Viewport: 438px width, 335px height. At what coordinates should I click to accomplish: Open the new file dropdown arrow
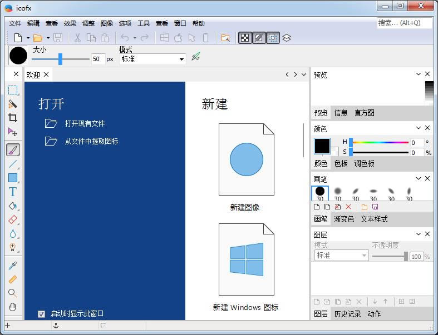(x=28, y=38)
